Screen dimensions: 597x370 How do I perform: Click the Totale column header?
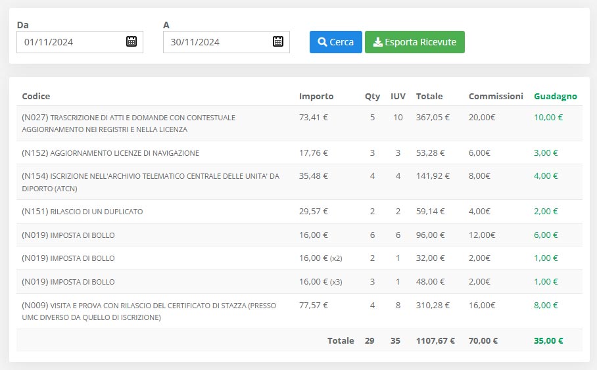pyautogui.click(x=429, y=96)
